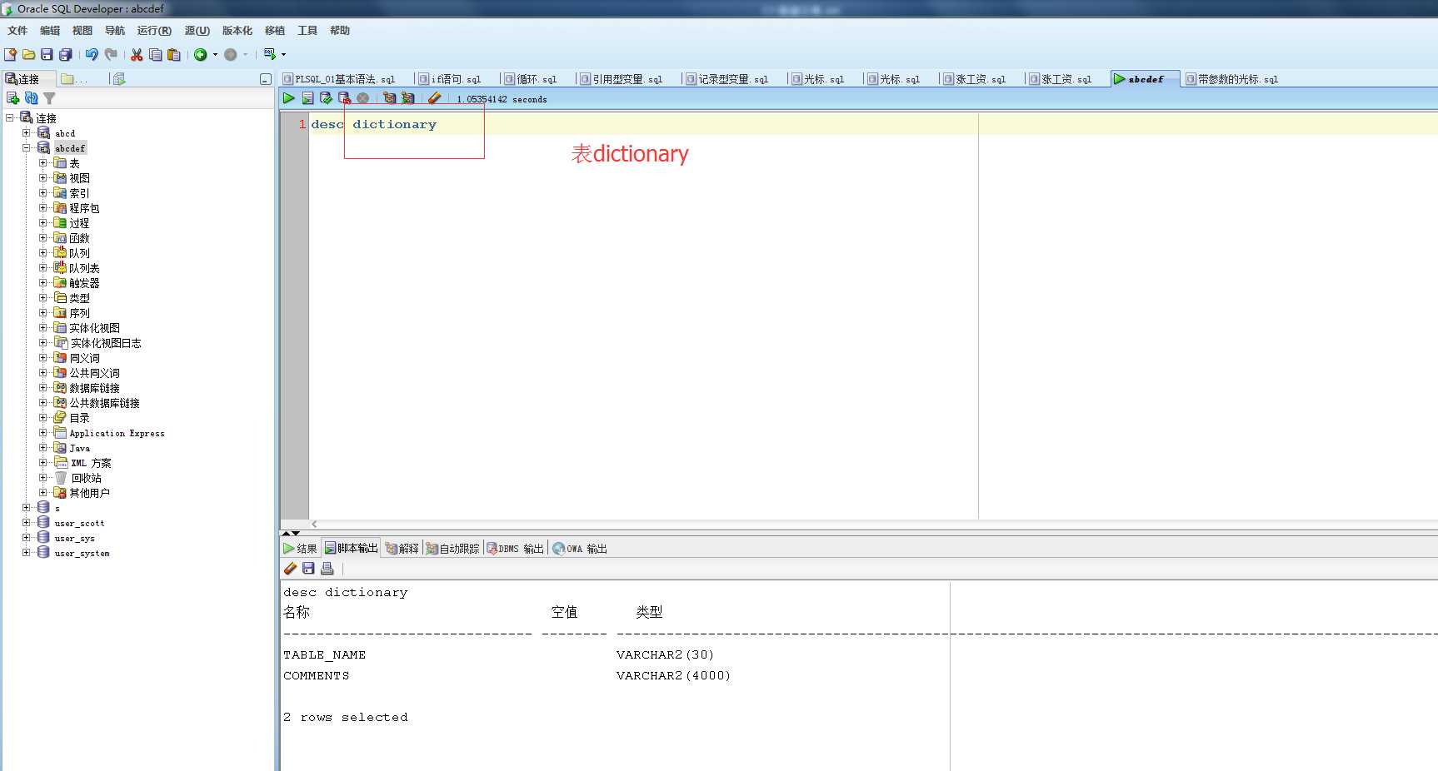Click the Rollback database icon
The height and width of the screenshot is (771, 1438).
344,98
